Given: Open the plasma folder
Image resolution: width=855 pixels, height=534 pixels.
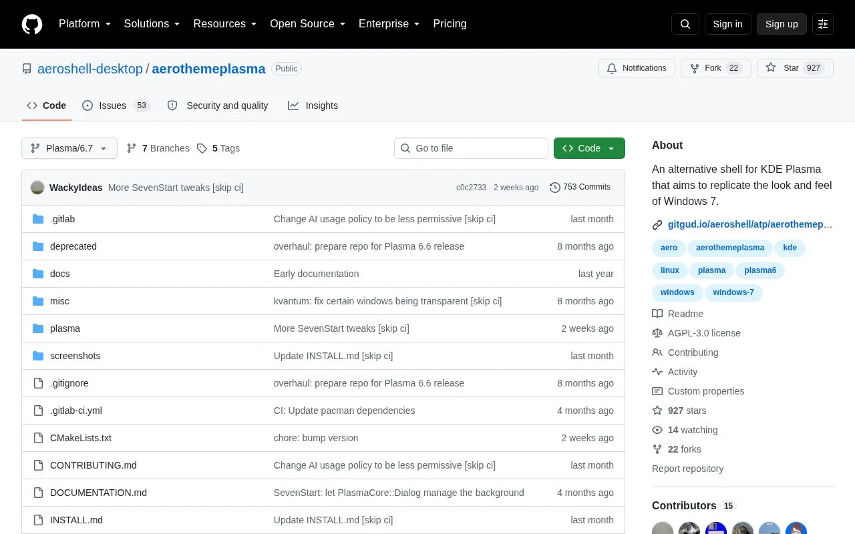Looking at the screenshot, I should click(65, 328).
